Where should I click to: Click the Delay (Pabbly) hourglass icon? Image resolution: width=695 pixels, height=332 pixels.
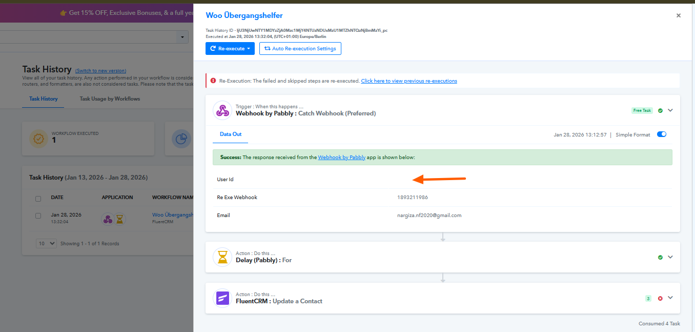tap(222, 257)
